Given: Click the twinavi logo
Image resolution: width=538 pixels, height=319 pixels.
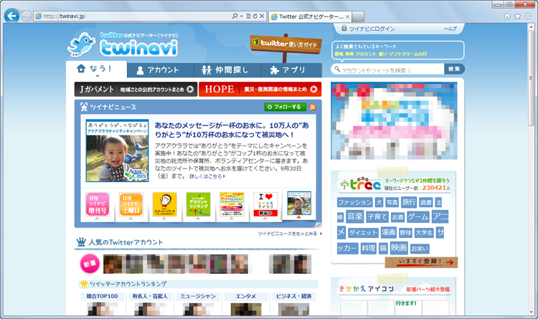Looking at the screenshot, I should pyautogui.click(x=139, y=47).
